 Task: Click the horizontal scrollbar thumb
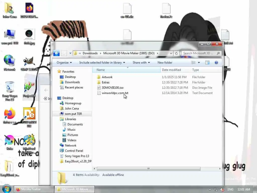tap(149, 169)
